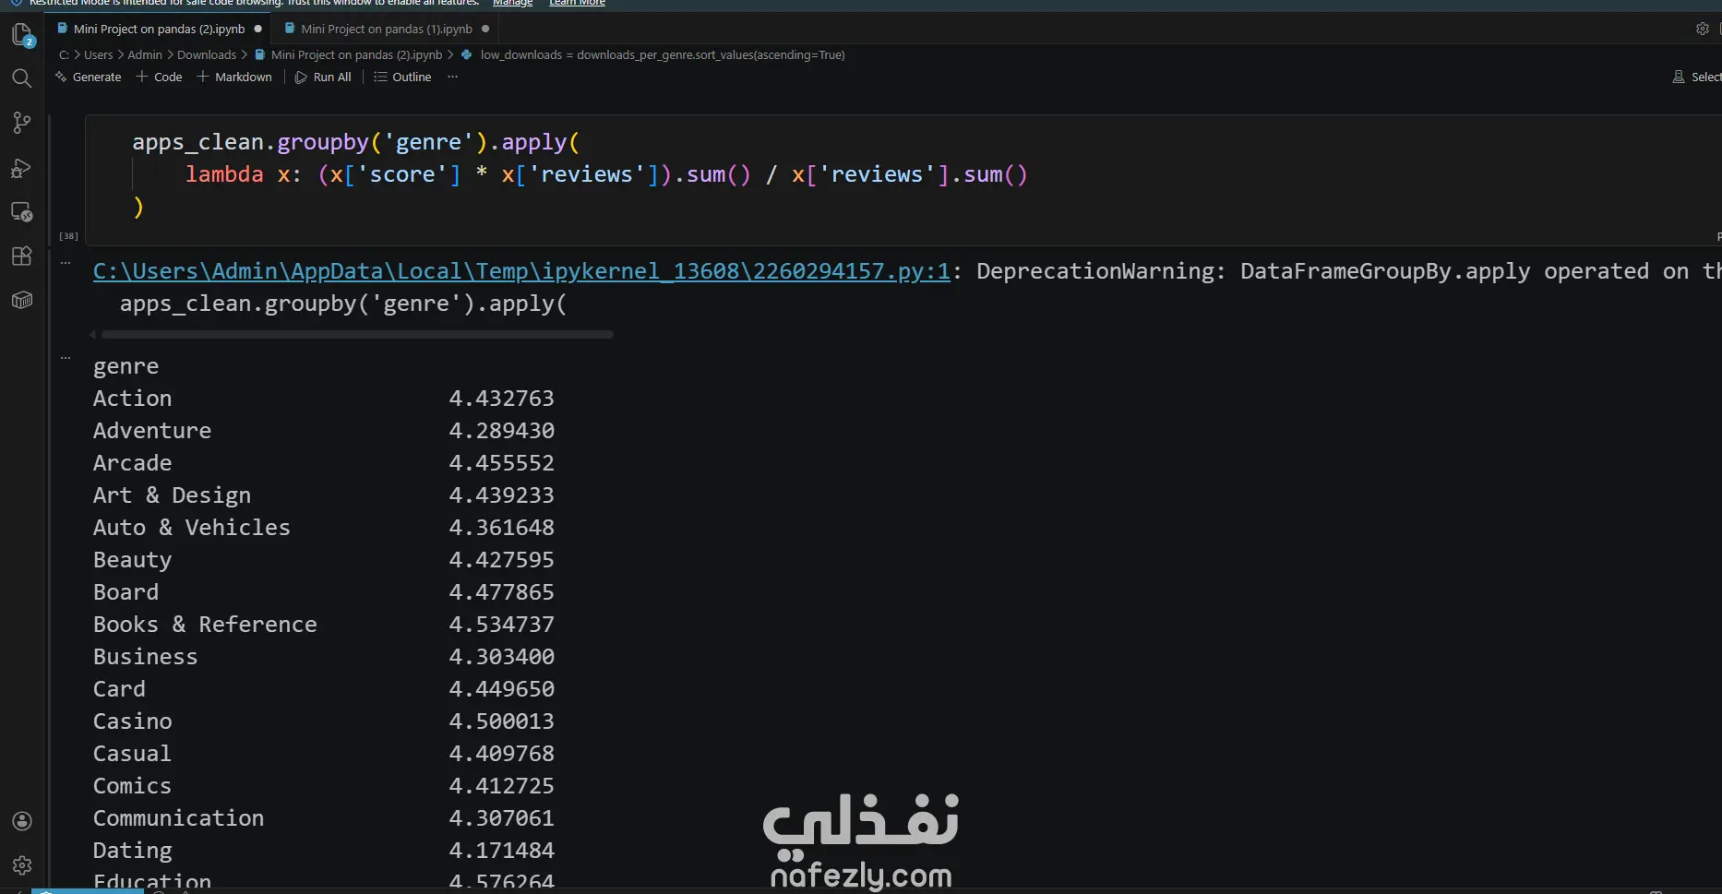Image resolution: width=1722 pixels, height=894 pixels.
Task: Select the Auto & Vehicles row
Action: pos(323,528)
